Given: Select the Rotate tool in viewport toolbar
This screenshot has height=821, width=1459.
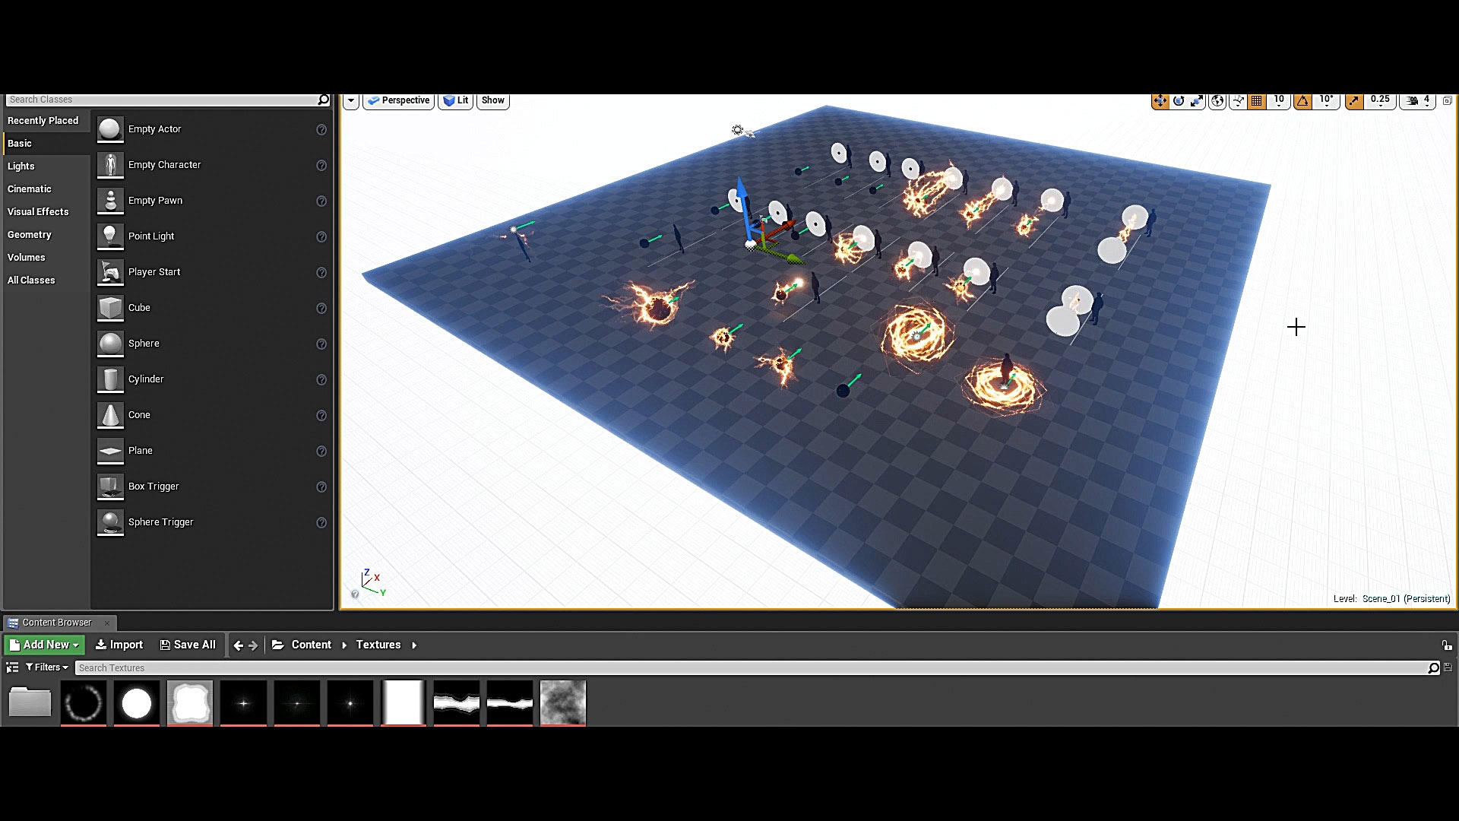Looking at the screenshot, I should coord(1179,101).
